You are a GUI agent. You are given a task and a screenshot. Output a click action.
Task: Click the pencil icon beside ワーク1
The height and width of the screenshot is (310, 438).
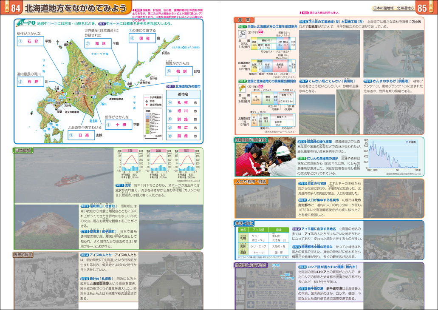pos(20,23)
